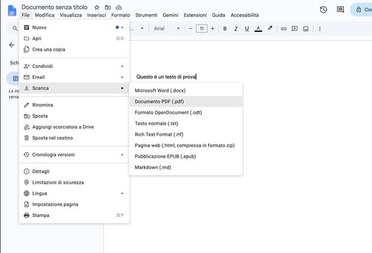Open the three-dot more options menu

pos(320,29)
